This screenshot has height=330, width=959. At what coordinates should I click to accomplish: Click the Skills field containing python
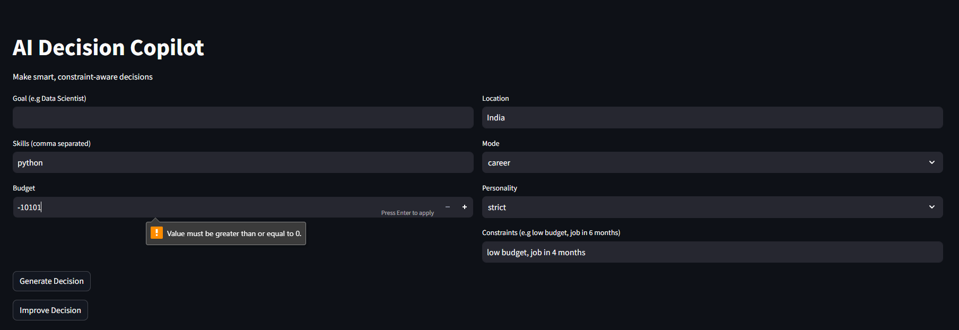pyautogui.click(x=243, y=162)
